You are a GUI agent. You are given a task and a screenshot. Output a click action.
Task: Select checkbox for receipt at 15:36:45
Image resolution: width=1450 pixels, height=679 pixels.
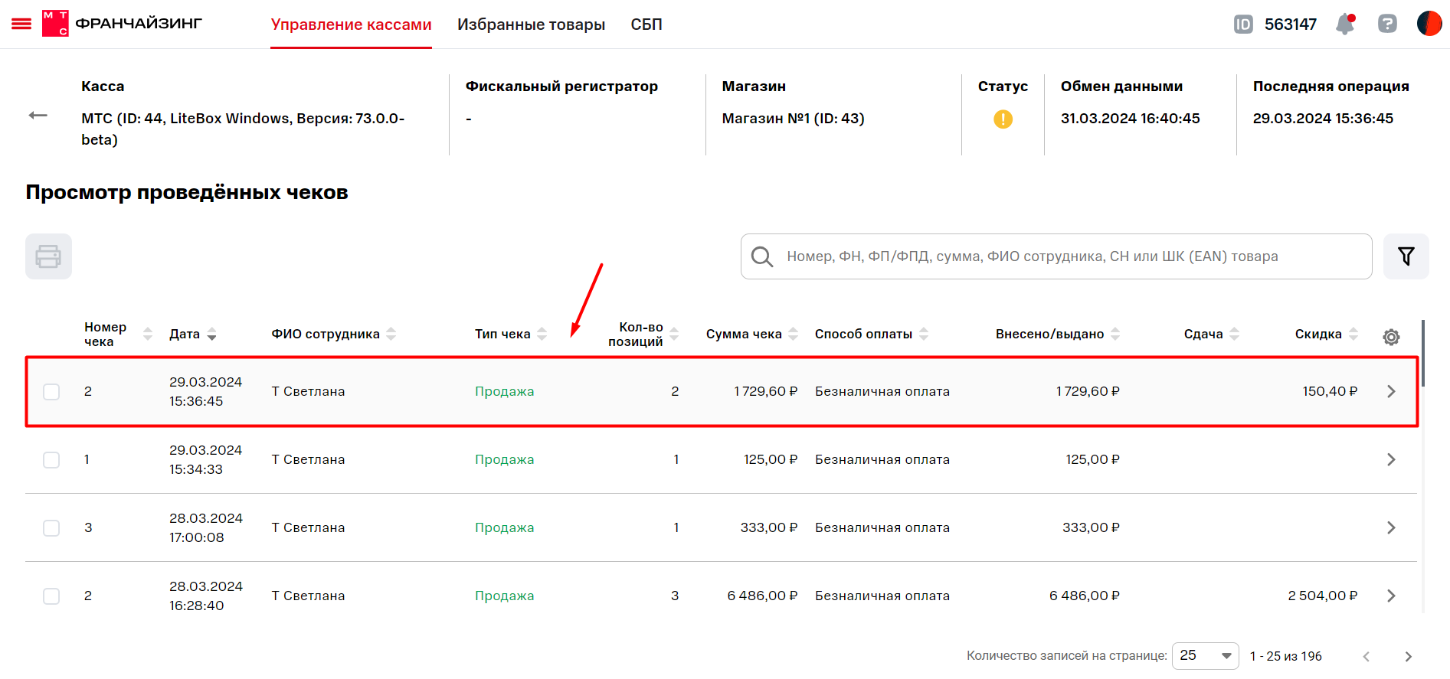(x=51, y=392)
